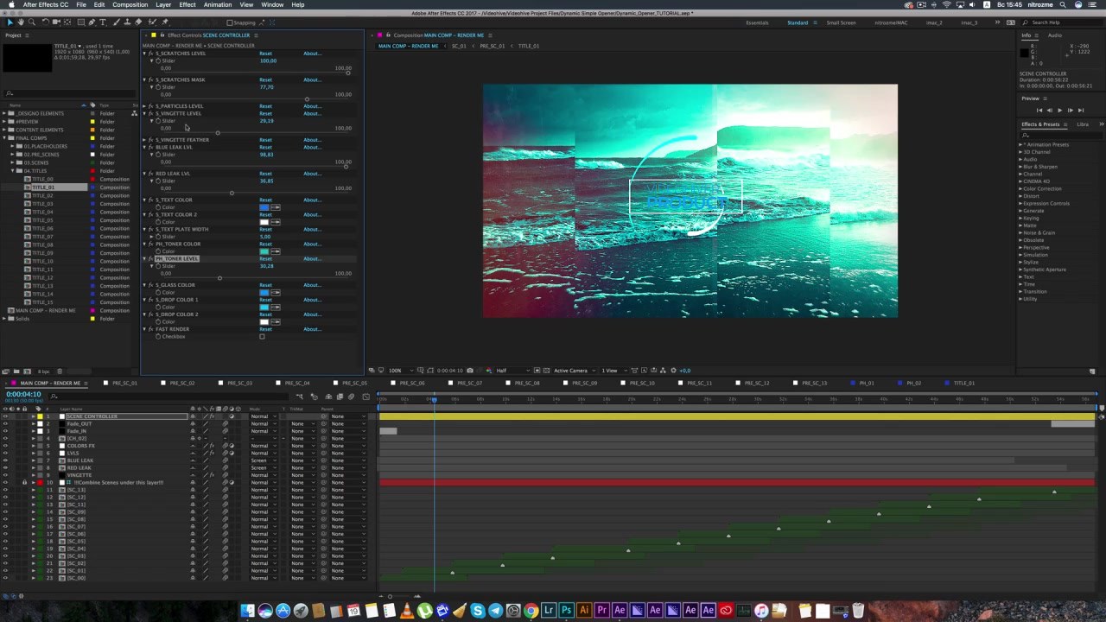1106x622 pixels.
Task: Reset the S_SCRATCHES MASK effect
Action: [265, 79]
